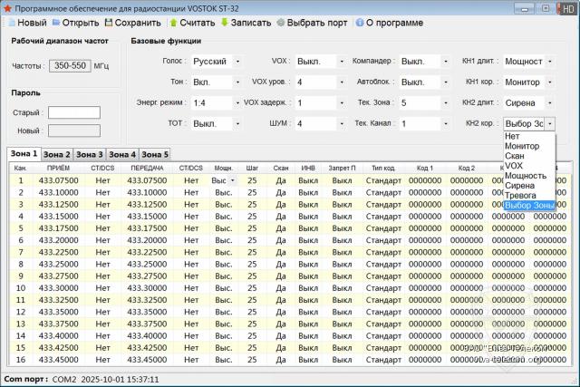The image size is (580, 387).
Task: Expand the Голос language dropdown
Action: [x=237, y=62]
